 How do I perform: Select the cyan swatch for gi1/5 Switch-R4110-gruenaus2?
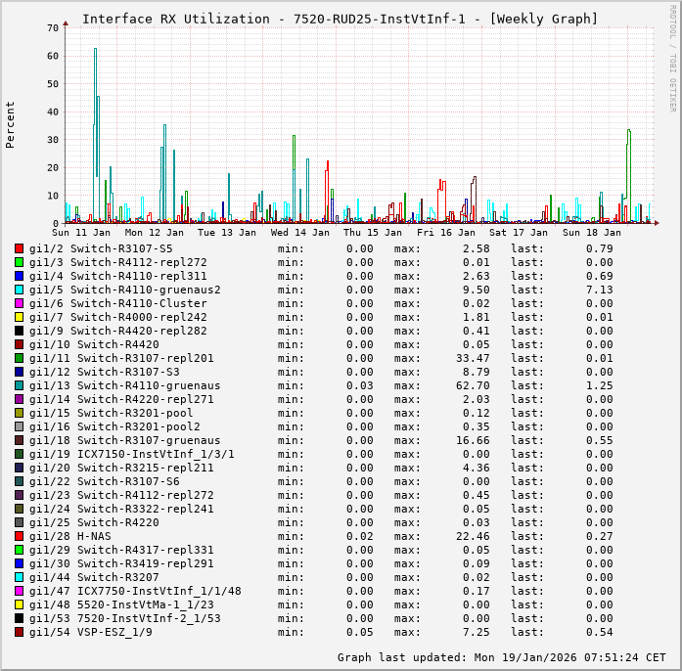[x=19, y=290]
